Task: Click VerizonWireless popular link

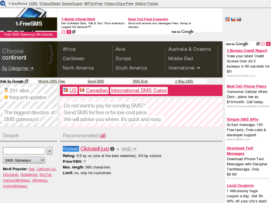Action: coord(16,180)
